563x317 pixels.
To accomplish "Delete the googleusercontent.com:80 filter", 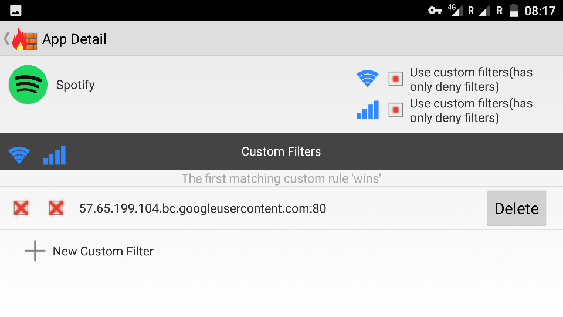I will 516,208.
